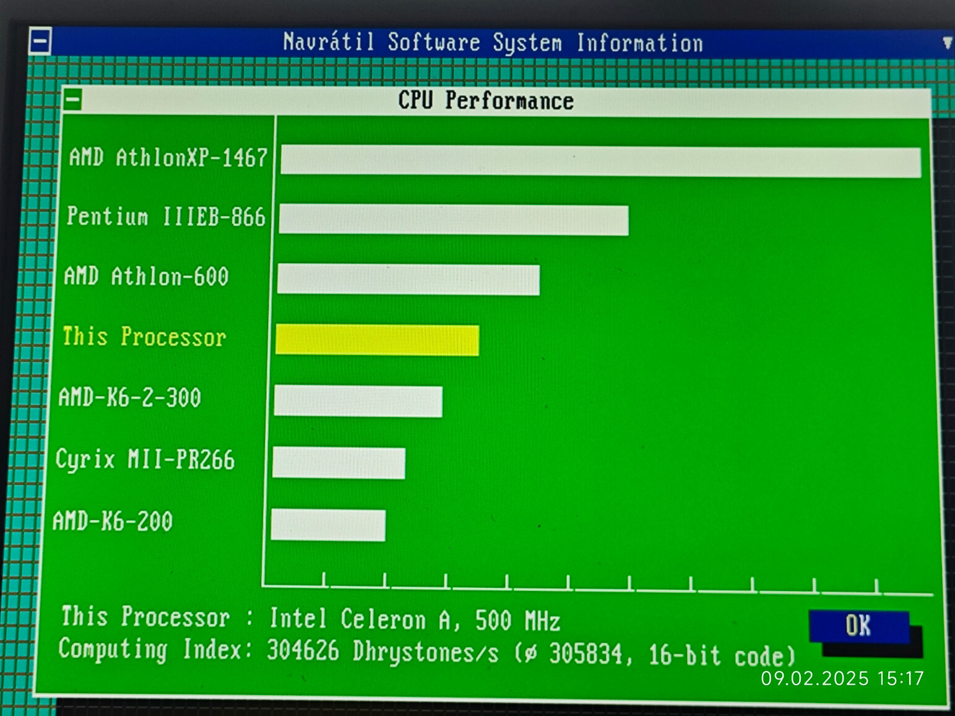
Task: Click the OK button
Action: (858, 626)
